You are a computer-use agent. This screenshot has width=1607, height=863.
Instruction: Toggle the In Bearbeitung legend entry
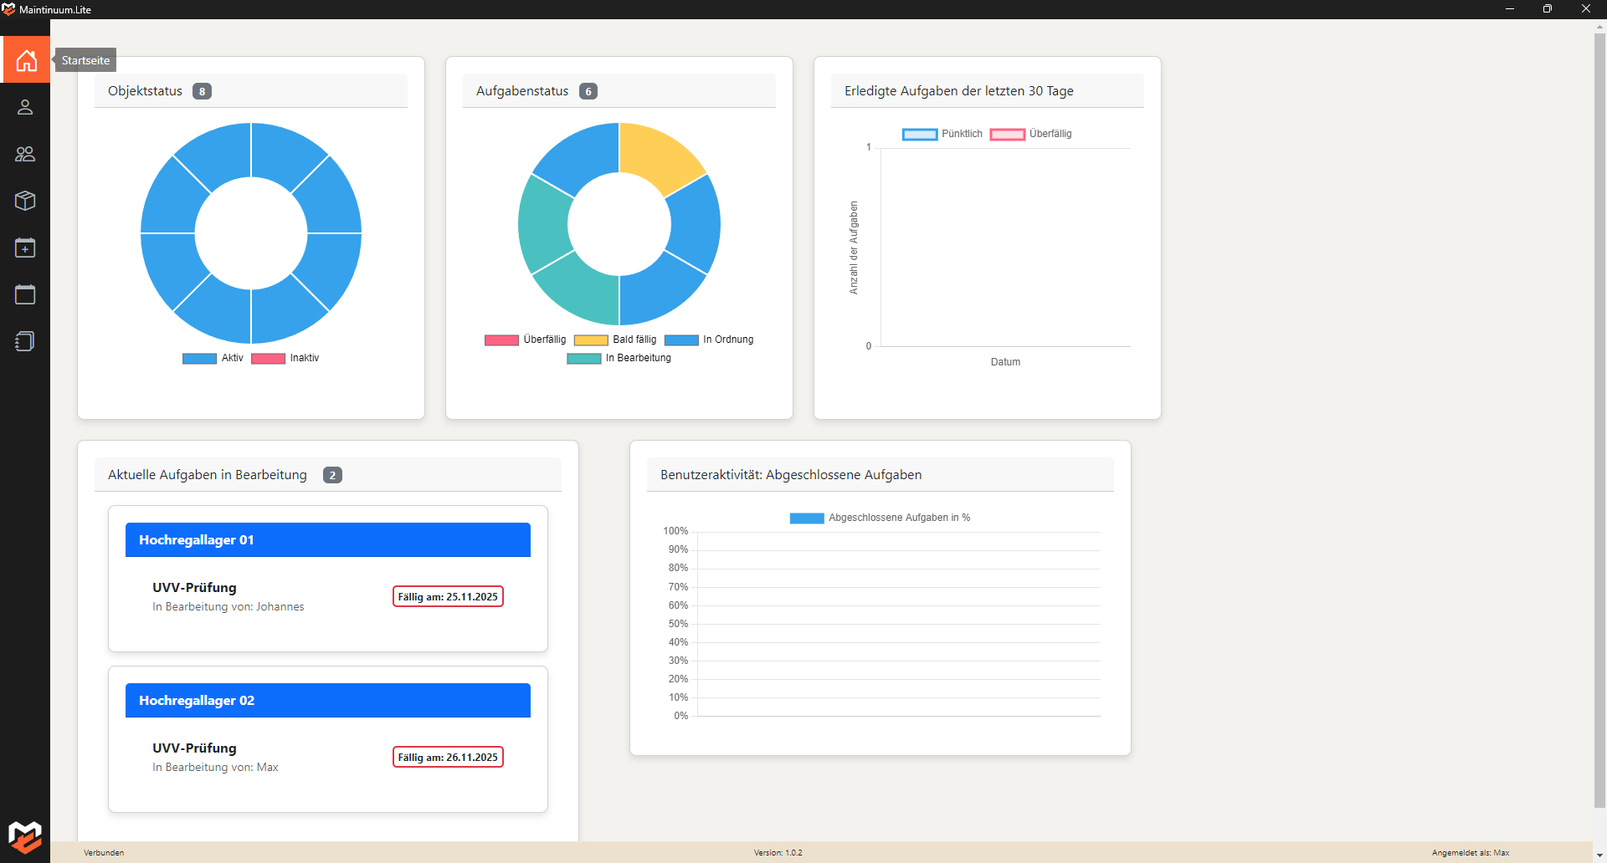(619, 358)
